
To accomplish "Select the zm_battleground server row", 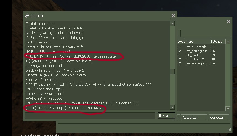I will 201,51.
